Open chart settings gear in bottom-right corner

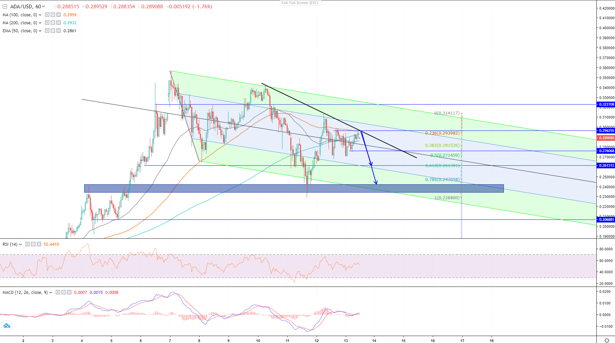click(x=607, y=340)
